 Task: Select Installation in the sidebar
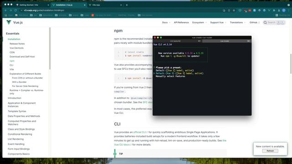pos(14,39)
